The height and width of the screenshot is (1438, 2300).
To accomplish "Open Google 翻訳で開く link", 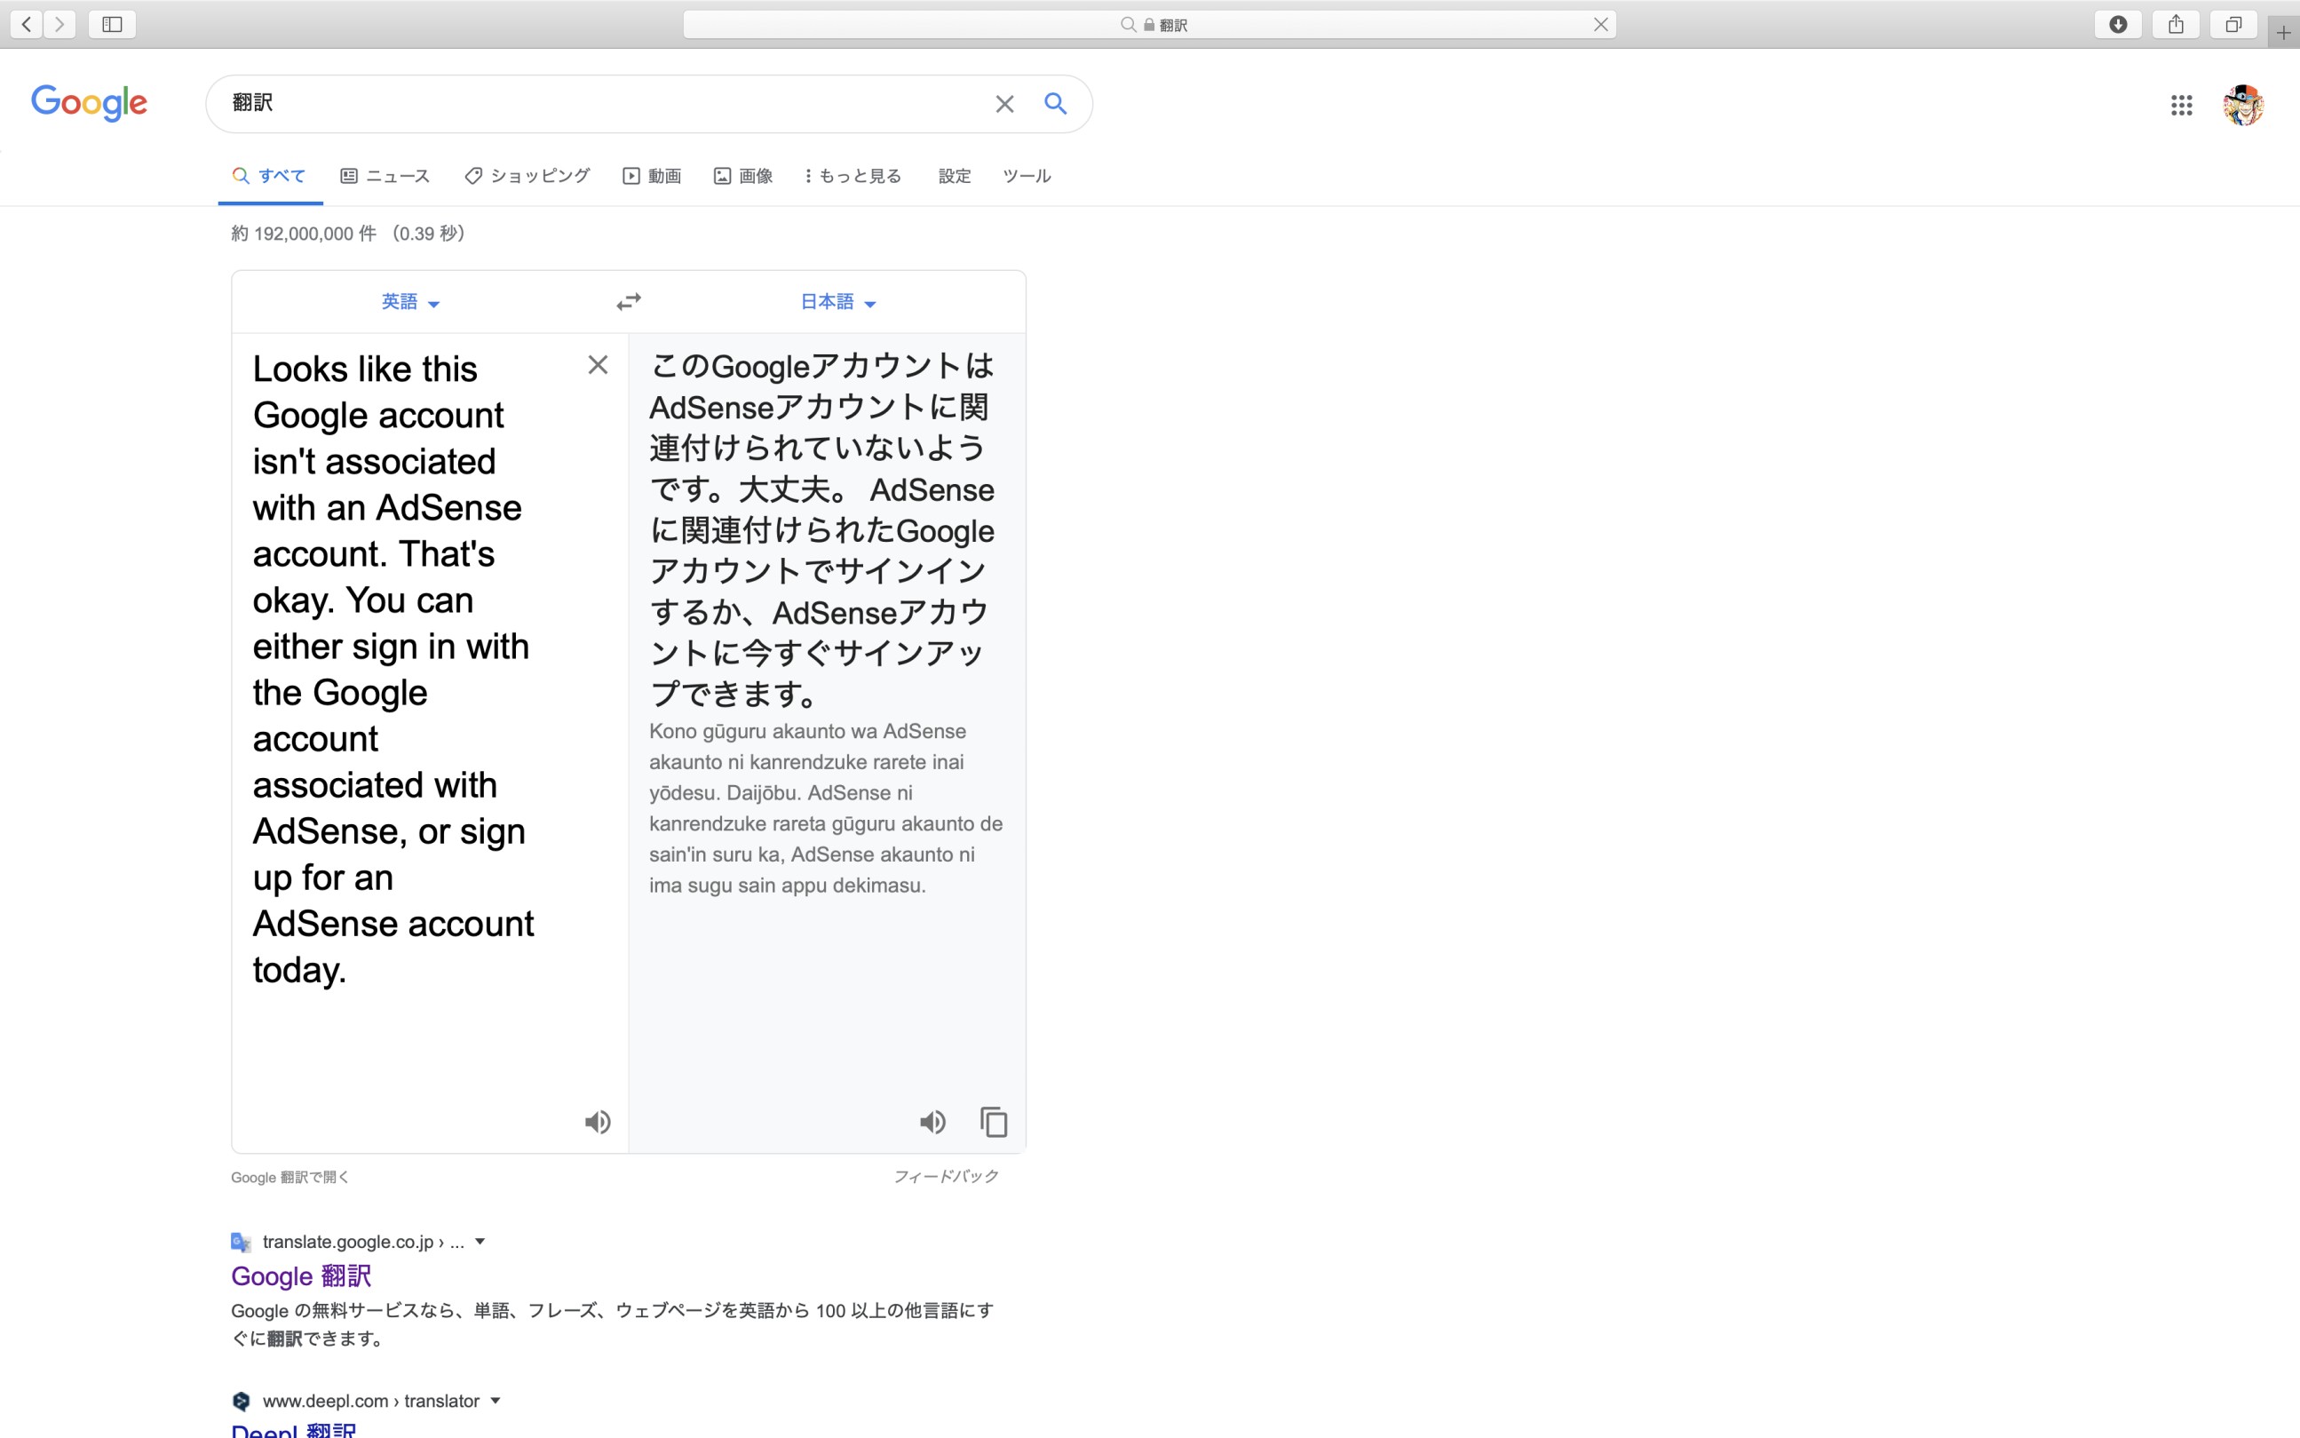I will point(290,1178).
